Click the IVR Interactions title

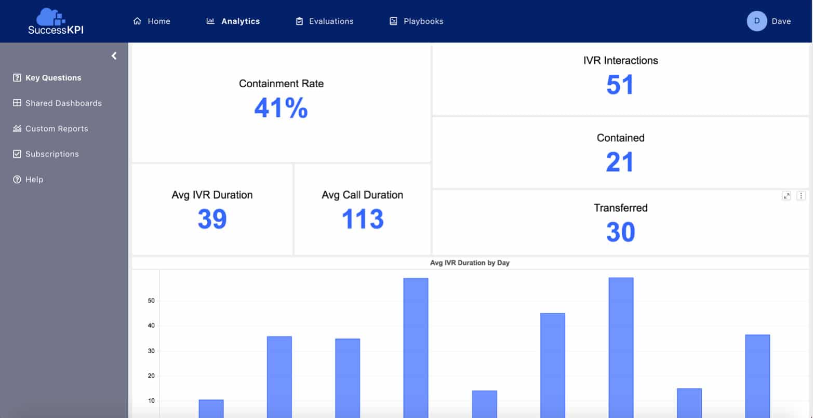[x=620, y=60]
